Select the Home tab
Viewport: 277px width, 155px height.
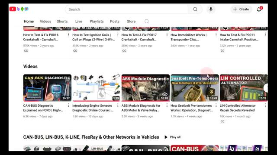(x=29, y=22)
